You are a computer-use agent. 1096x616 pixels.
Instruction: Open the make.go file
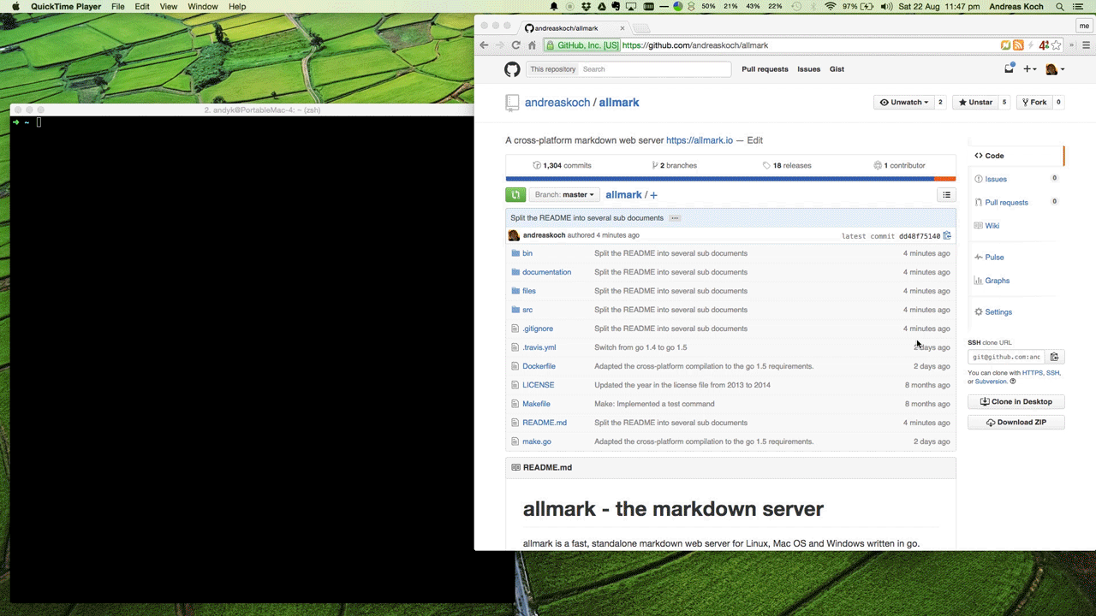point(537,441)
